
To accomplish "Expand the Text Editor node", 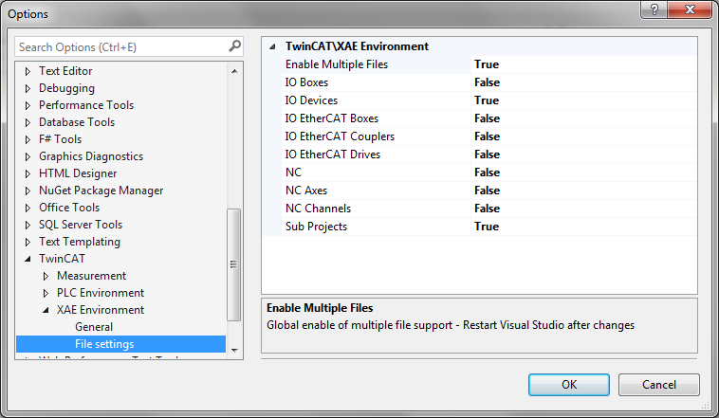I will click(28, 71).
